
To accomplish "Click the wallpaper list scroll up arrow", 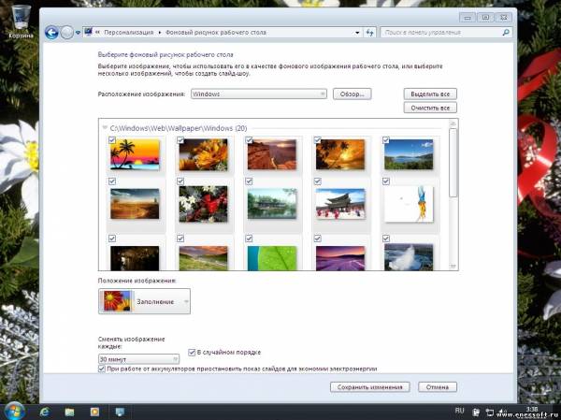I will click(x=453, y=123).
